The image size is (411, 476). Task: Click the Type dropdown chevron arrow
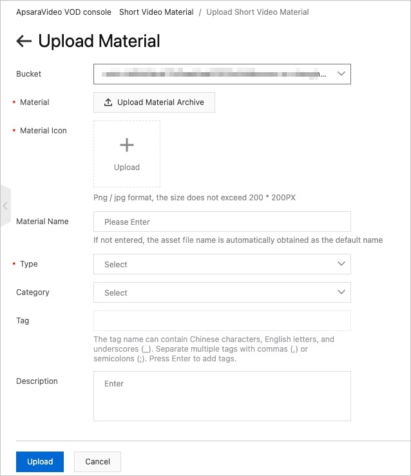pos(341,264)
